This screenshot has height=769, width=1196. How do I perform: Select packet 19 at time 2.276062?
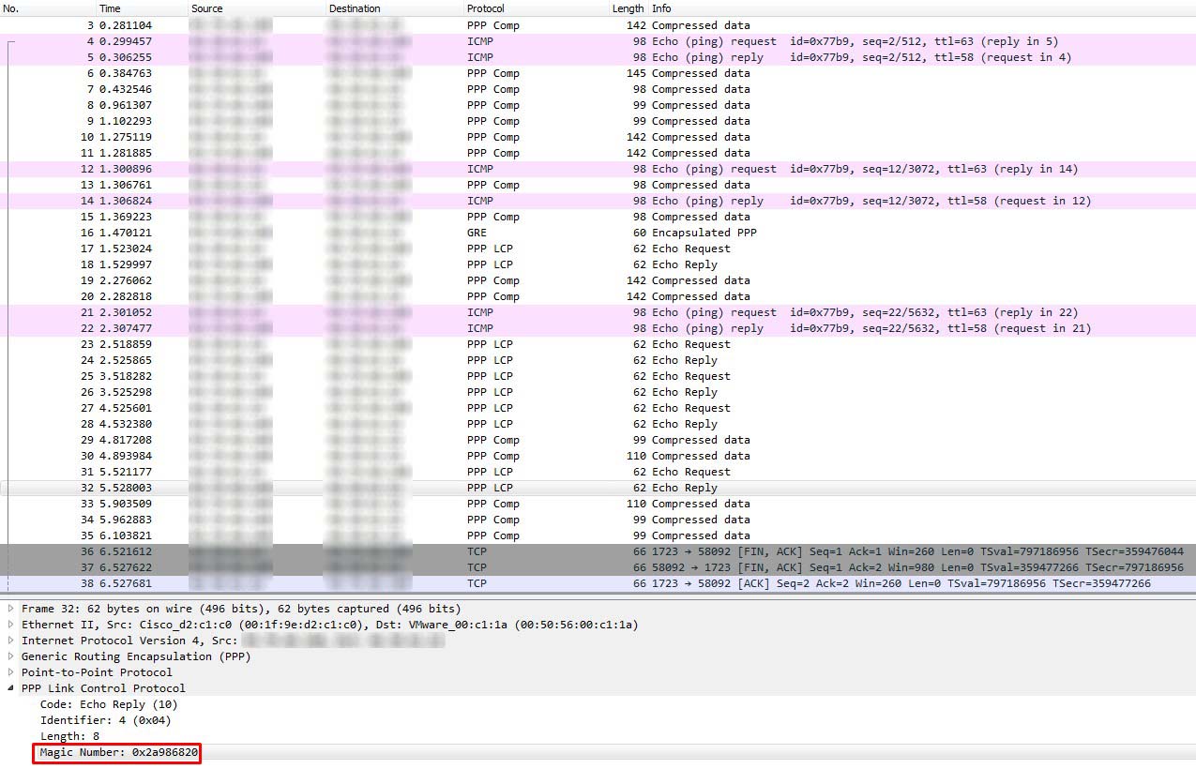pos(598,280)
